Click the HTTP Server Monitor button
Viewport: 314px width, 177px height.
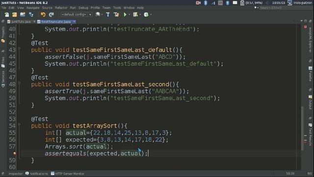click(68, 174)
